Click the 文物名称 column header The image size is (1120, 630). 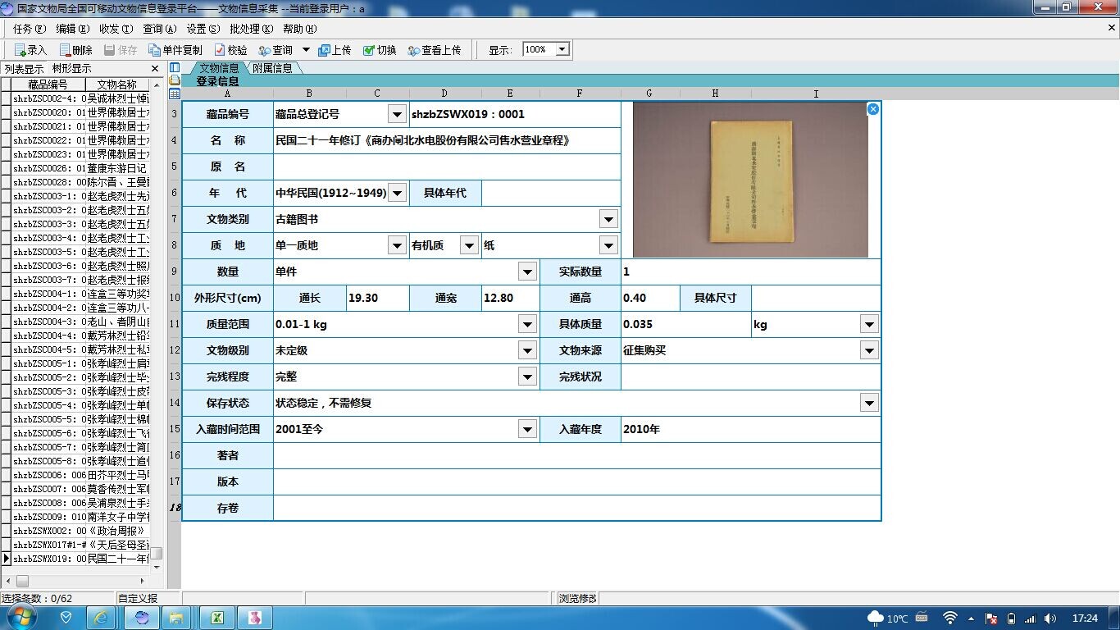tap(117, 84)
